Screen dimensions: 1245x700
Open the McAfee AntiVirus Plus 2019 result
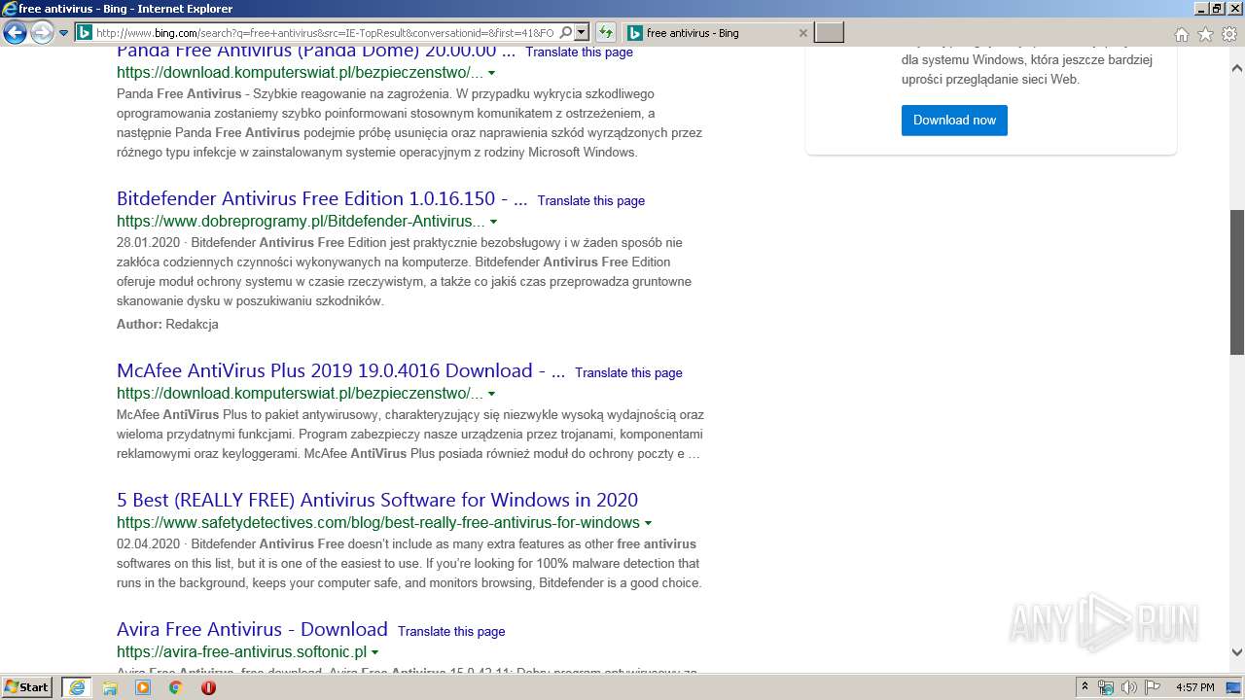(x=340, y=371)
